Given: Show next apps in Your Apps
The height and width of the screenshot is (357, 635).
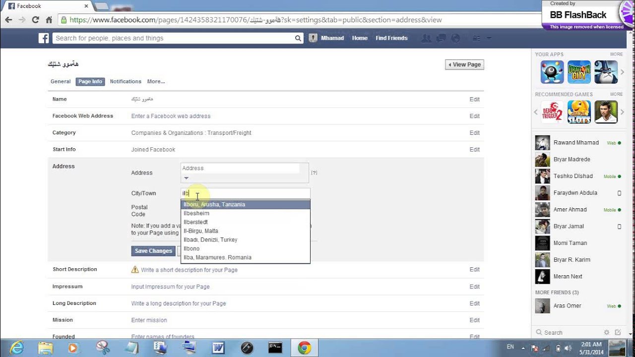Looking at the screenshot, I should (622, 72).
